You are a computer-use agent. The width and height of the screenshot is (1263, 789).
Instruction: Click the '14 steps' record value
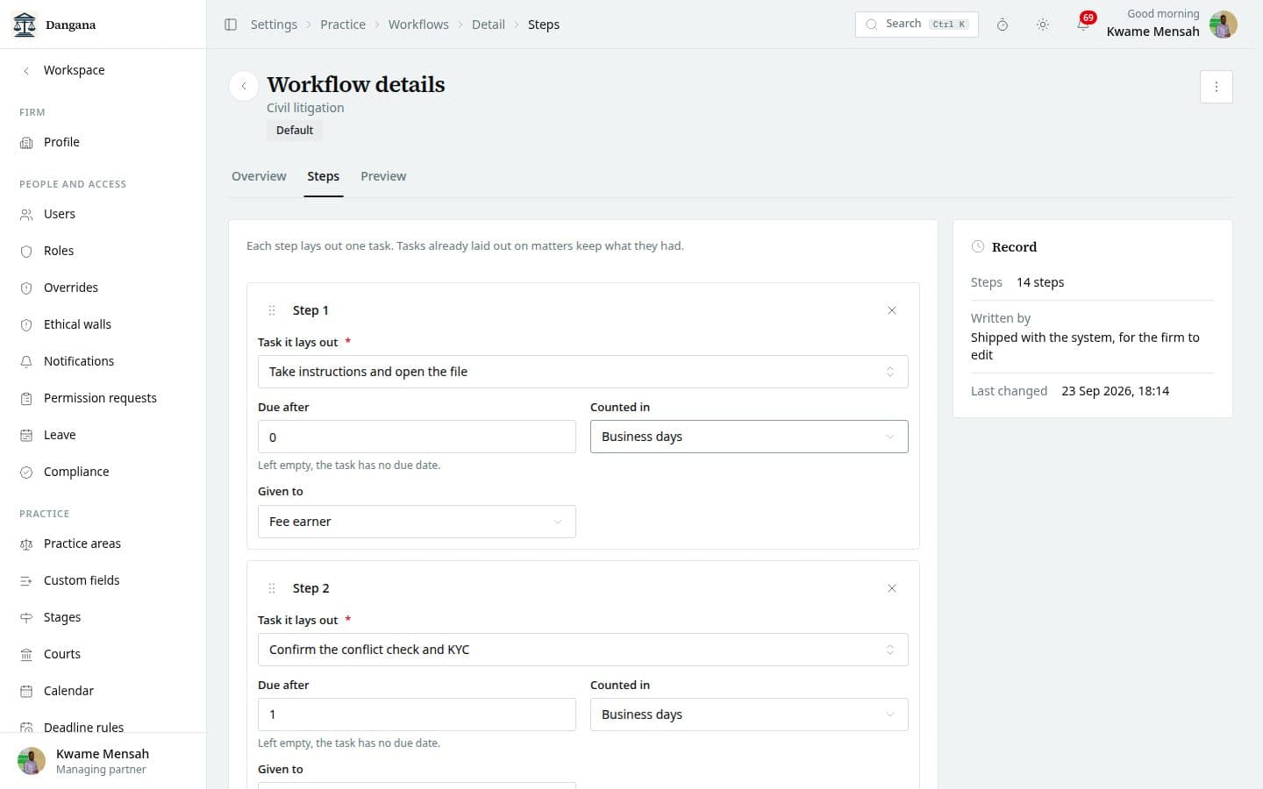click(1040, 282)
